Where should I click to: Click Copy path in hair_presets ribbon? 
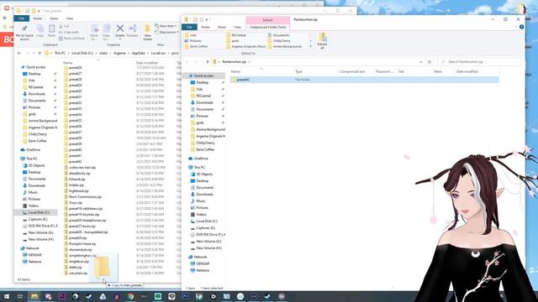click(x=69, y=32)
